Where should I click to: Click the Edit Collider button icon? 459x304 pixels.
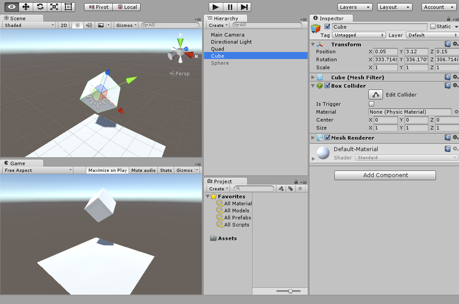click(375, 94)
